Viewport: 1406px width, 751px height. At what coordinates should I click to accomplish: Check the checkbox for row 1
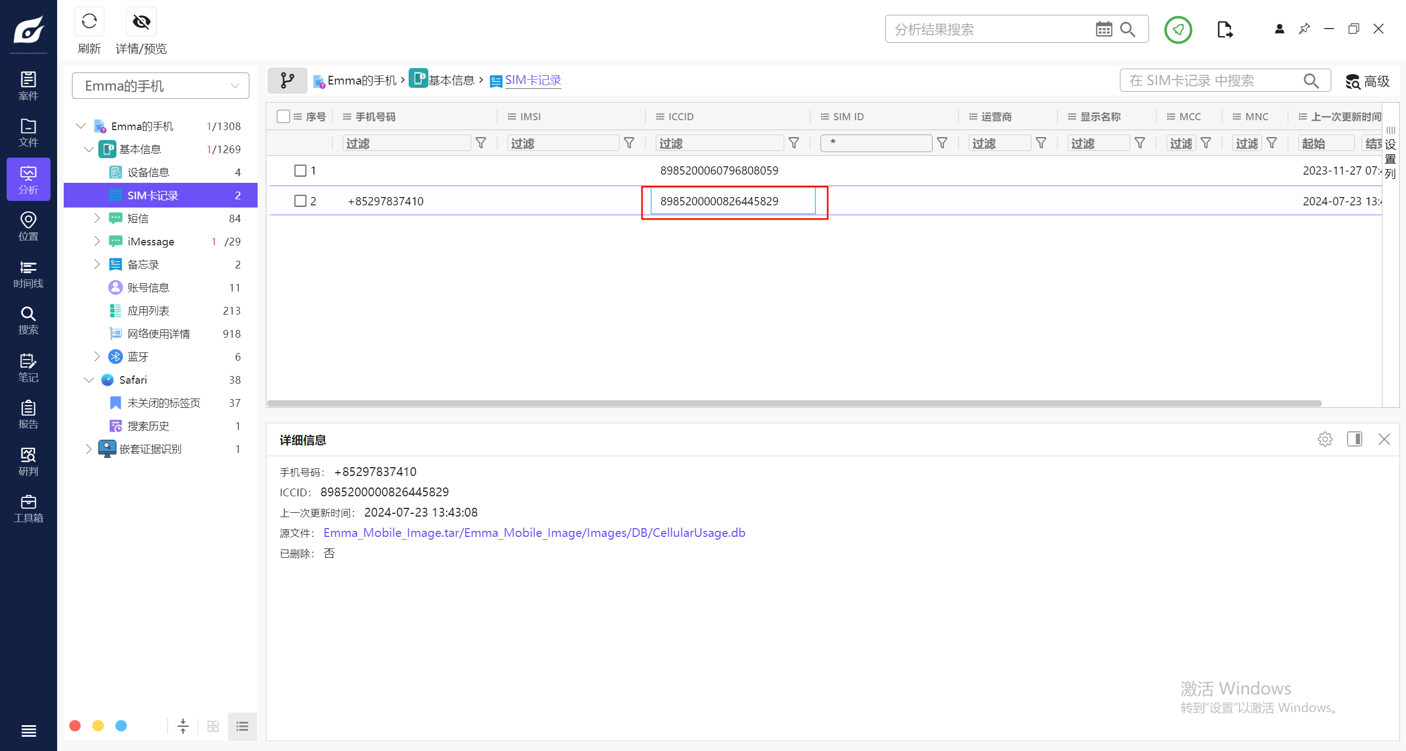(x=300, y=171)
